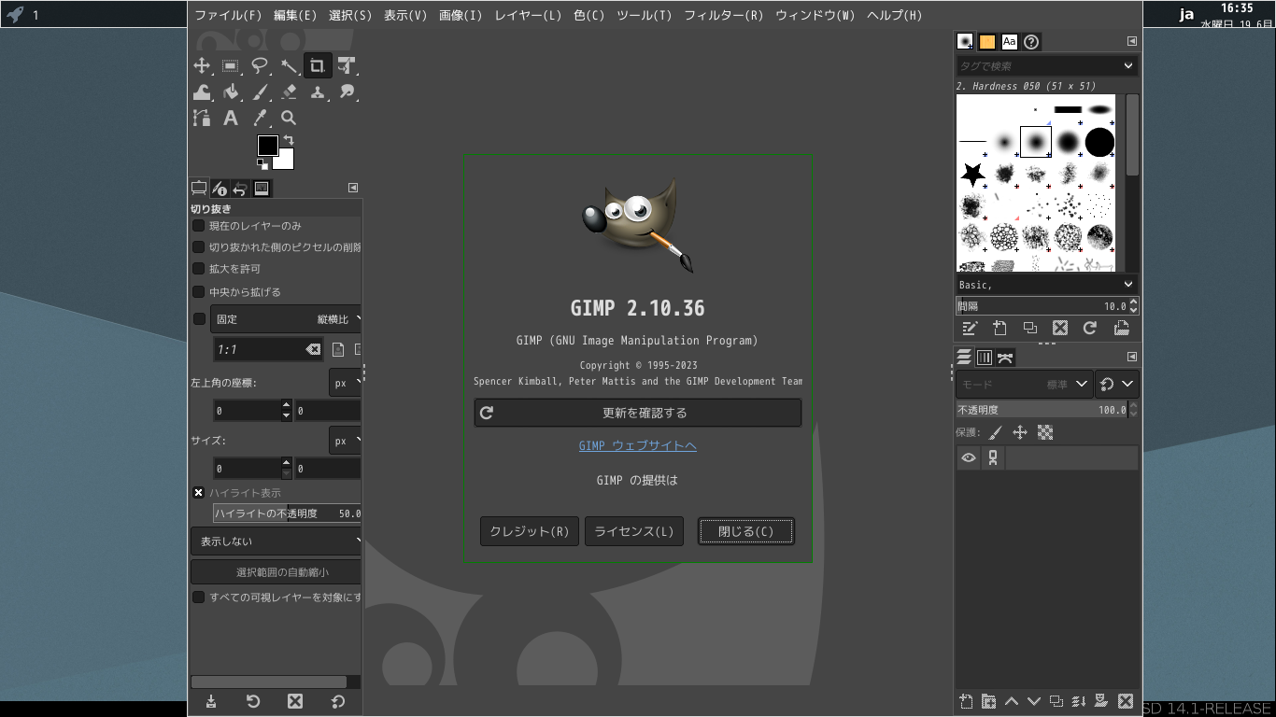Uncheck the ハイライト表示 checkbox

tap(198, 493)
